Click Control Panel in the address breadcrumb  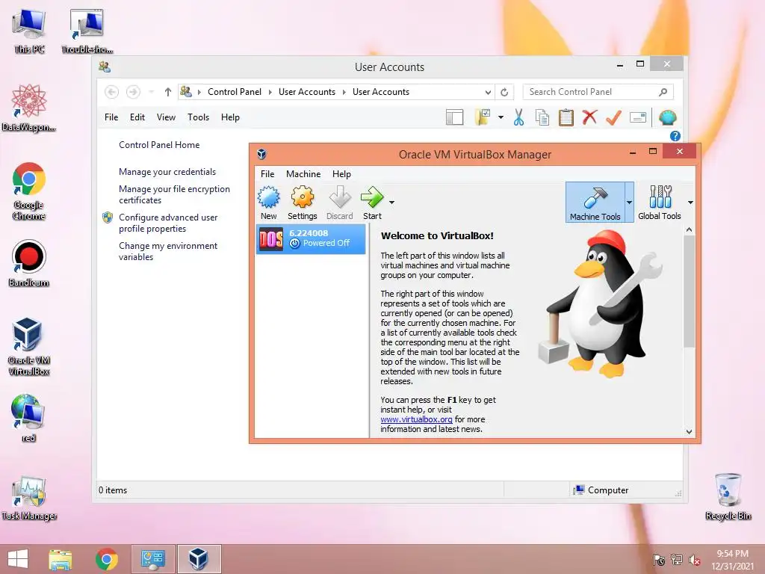[x=234, y=92]
